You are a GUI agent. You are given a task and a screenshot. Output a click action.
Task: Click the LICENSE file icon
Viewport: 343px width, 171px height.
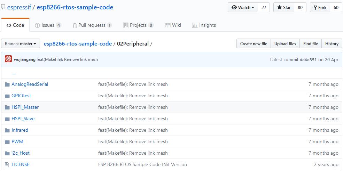(x=7, y=164)
